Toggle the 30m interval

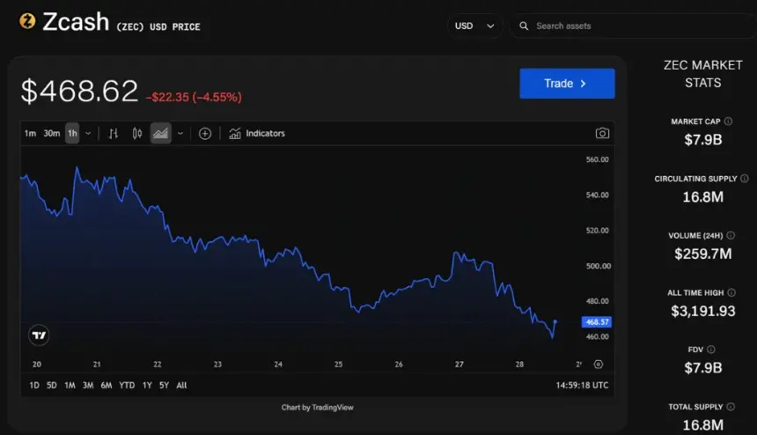[52, 133]
